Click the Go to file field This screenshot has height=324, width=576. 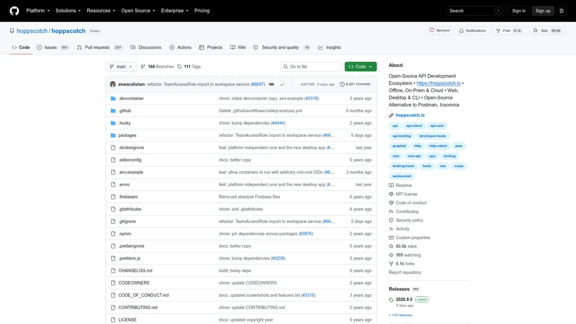coord(311,67)
